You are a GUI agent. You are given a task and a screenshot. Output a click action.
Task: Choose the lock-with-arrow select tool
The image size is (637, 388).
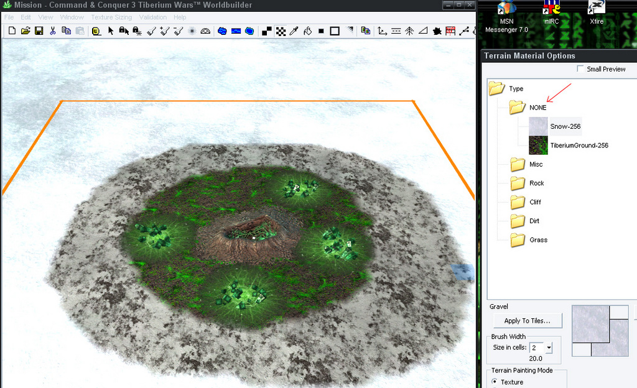pyautogui.click(x=124, y=31)
